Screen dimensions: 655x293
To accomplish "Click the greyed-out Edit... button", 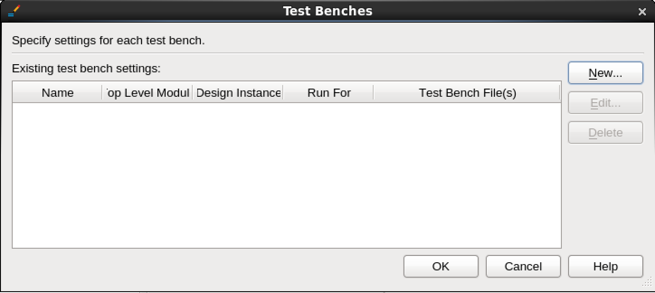I will click(x=605, y=103).
